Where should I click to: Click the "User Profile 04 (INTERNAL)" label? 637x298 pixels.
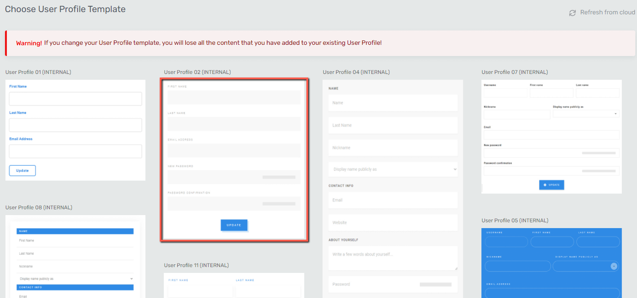(x=356, y=72)
